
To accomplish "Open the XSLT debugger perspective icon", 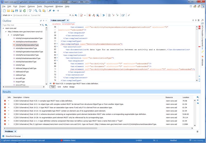I will click(x=195, y=6).
